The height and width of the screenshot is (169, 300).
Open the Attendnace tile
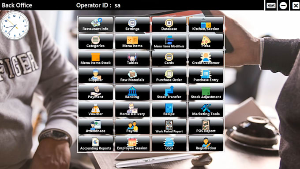tap(95, 126)
